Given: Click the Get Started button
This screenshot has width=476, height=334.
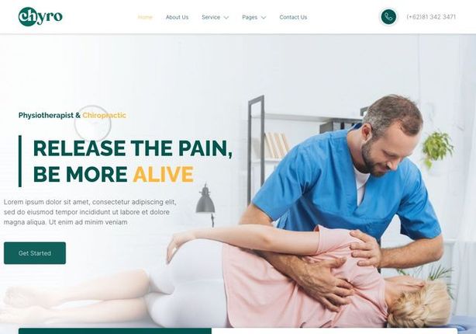Looking at the screenshot, I should (35, 253).
